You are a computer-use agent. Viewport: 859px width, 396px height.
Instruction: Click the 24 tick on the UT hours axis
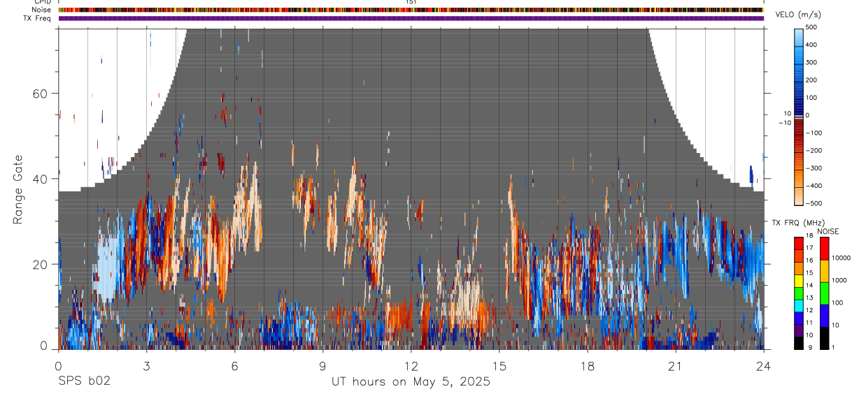(763, 366)
